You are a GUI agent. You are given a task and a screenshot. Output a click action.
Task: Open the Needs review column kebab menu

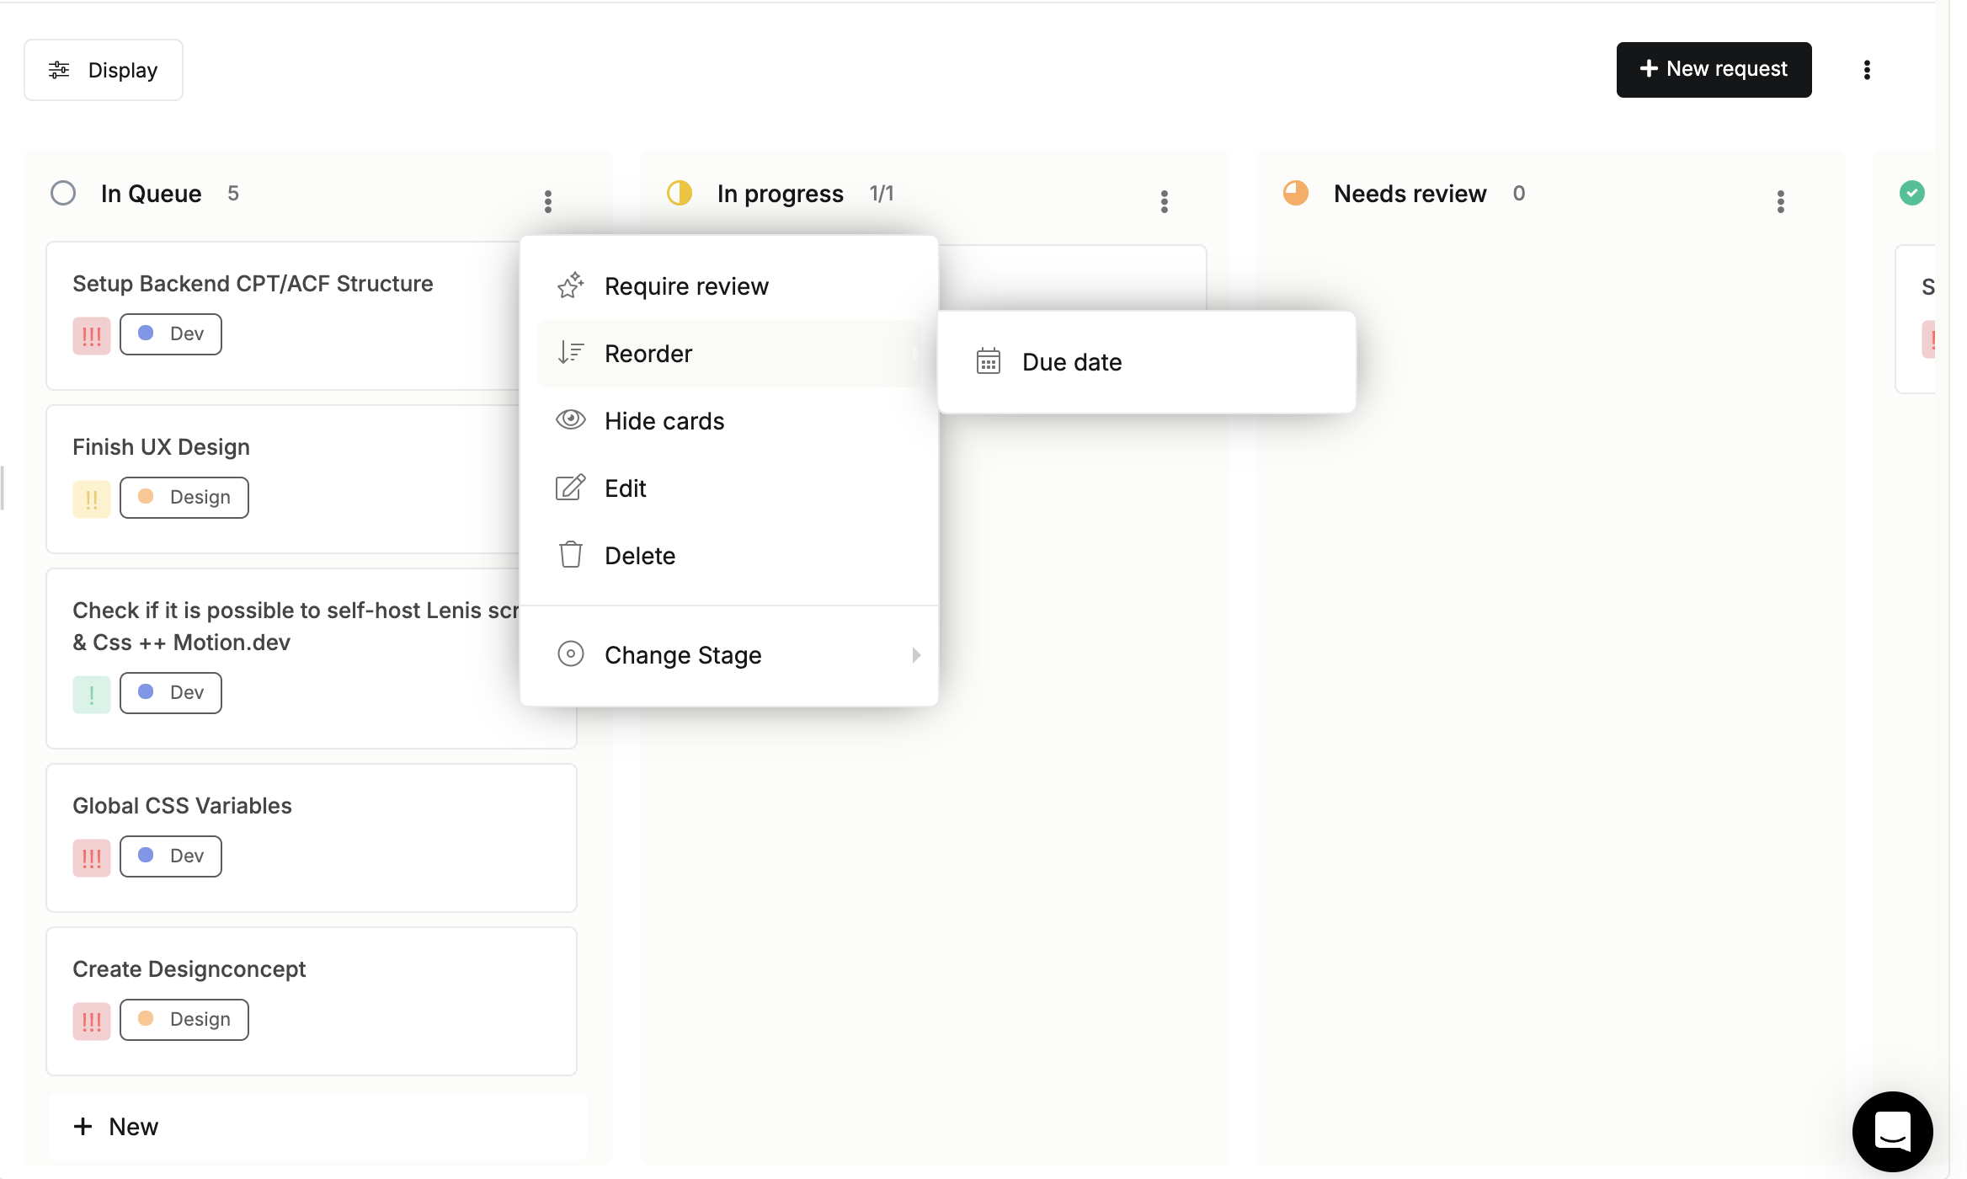(1781, 201)
